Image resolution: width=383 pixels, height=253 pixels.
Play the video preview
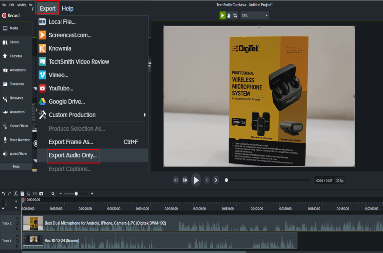pyautogui.click(x=196, y=180)
